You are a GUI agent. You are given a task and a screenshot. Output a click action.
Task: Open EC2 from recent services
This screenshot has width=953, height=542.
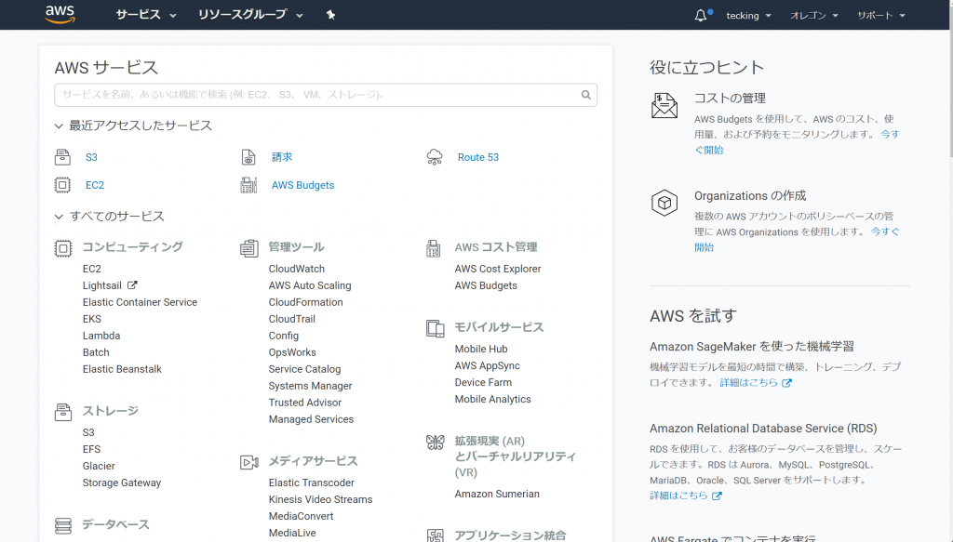coord(95,185)
